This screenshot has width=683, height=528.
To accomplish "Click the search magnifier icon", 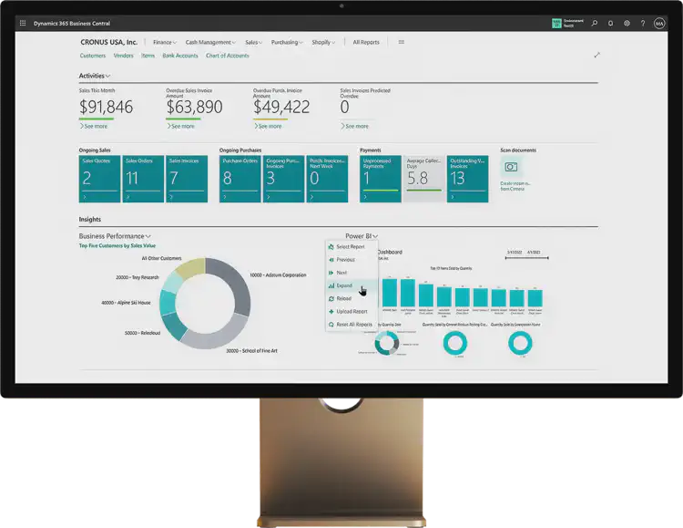I will [x=594, y=23].
